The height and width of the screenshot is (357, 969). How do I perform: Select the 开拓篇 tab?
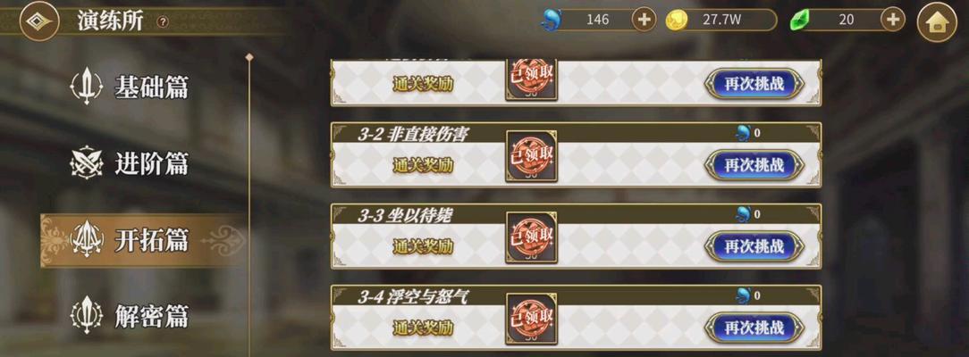143,240
